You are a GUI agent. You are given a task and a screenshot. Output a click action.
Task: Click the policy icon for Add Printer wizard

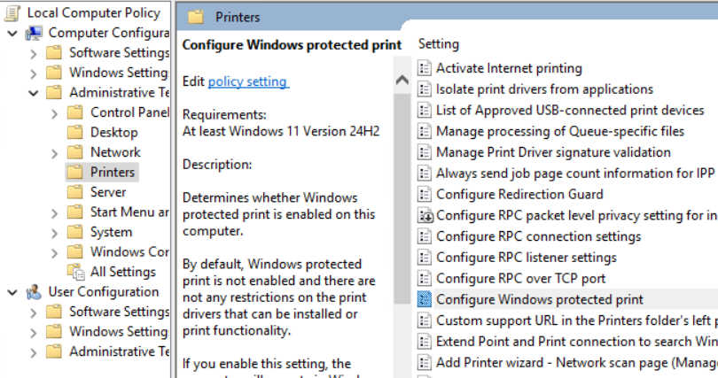click(425, 362)
